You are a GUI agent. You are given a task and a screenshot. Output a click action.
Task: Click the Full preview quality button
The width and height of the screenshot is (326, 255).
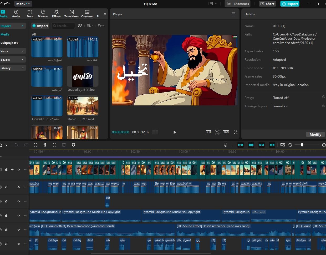(208, 132)
